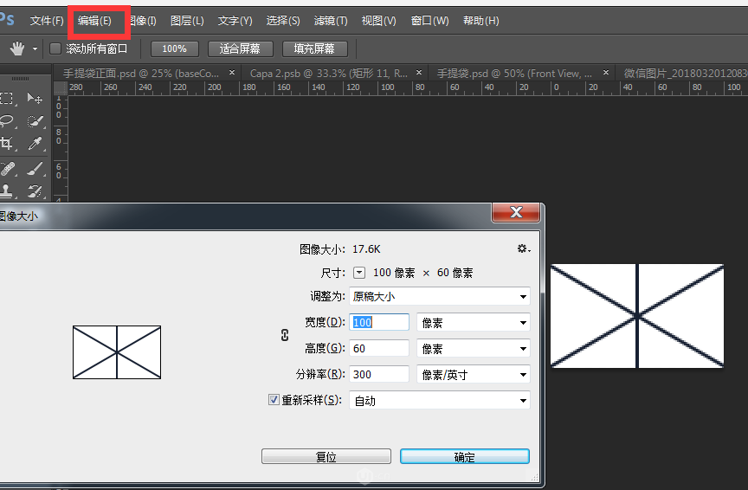The height and width of the screenshot is (490, 748).
Task: Open the 视图(V) menu
Action: point(379,21)
